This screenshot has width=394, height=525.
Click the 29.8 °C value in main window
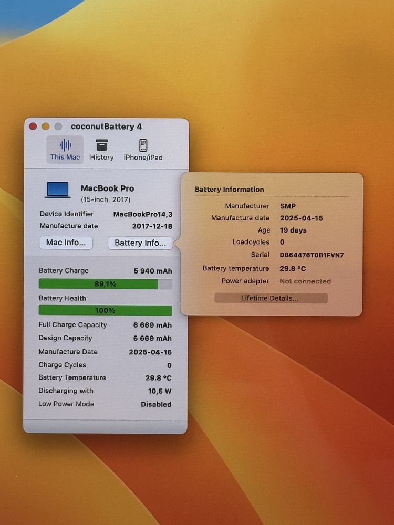159,378
